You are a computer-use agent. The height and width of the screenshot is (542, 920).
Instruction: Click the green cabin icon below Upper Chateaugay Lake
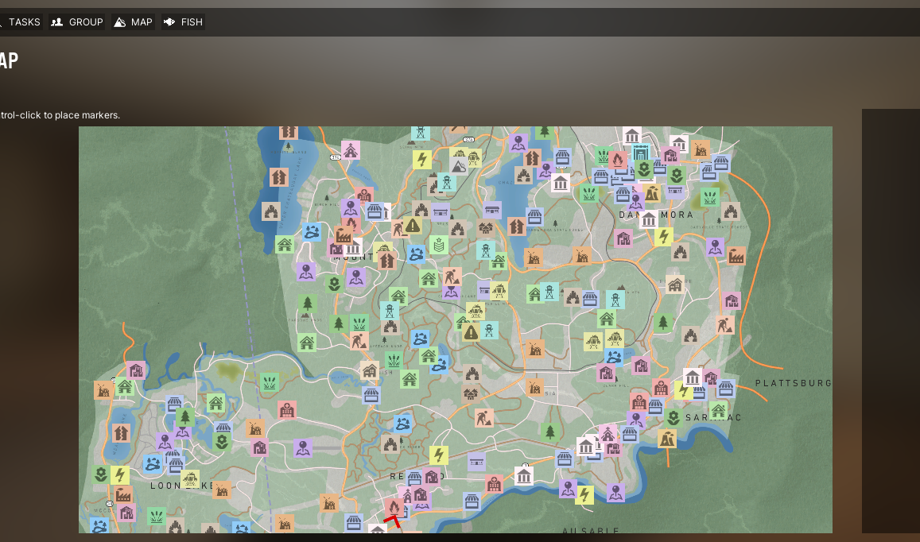(x=285, y=243)
